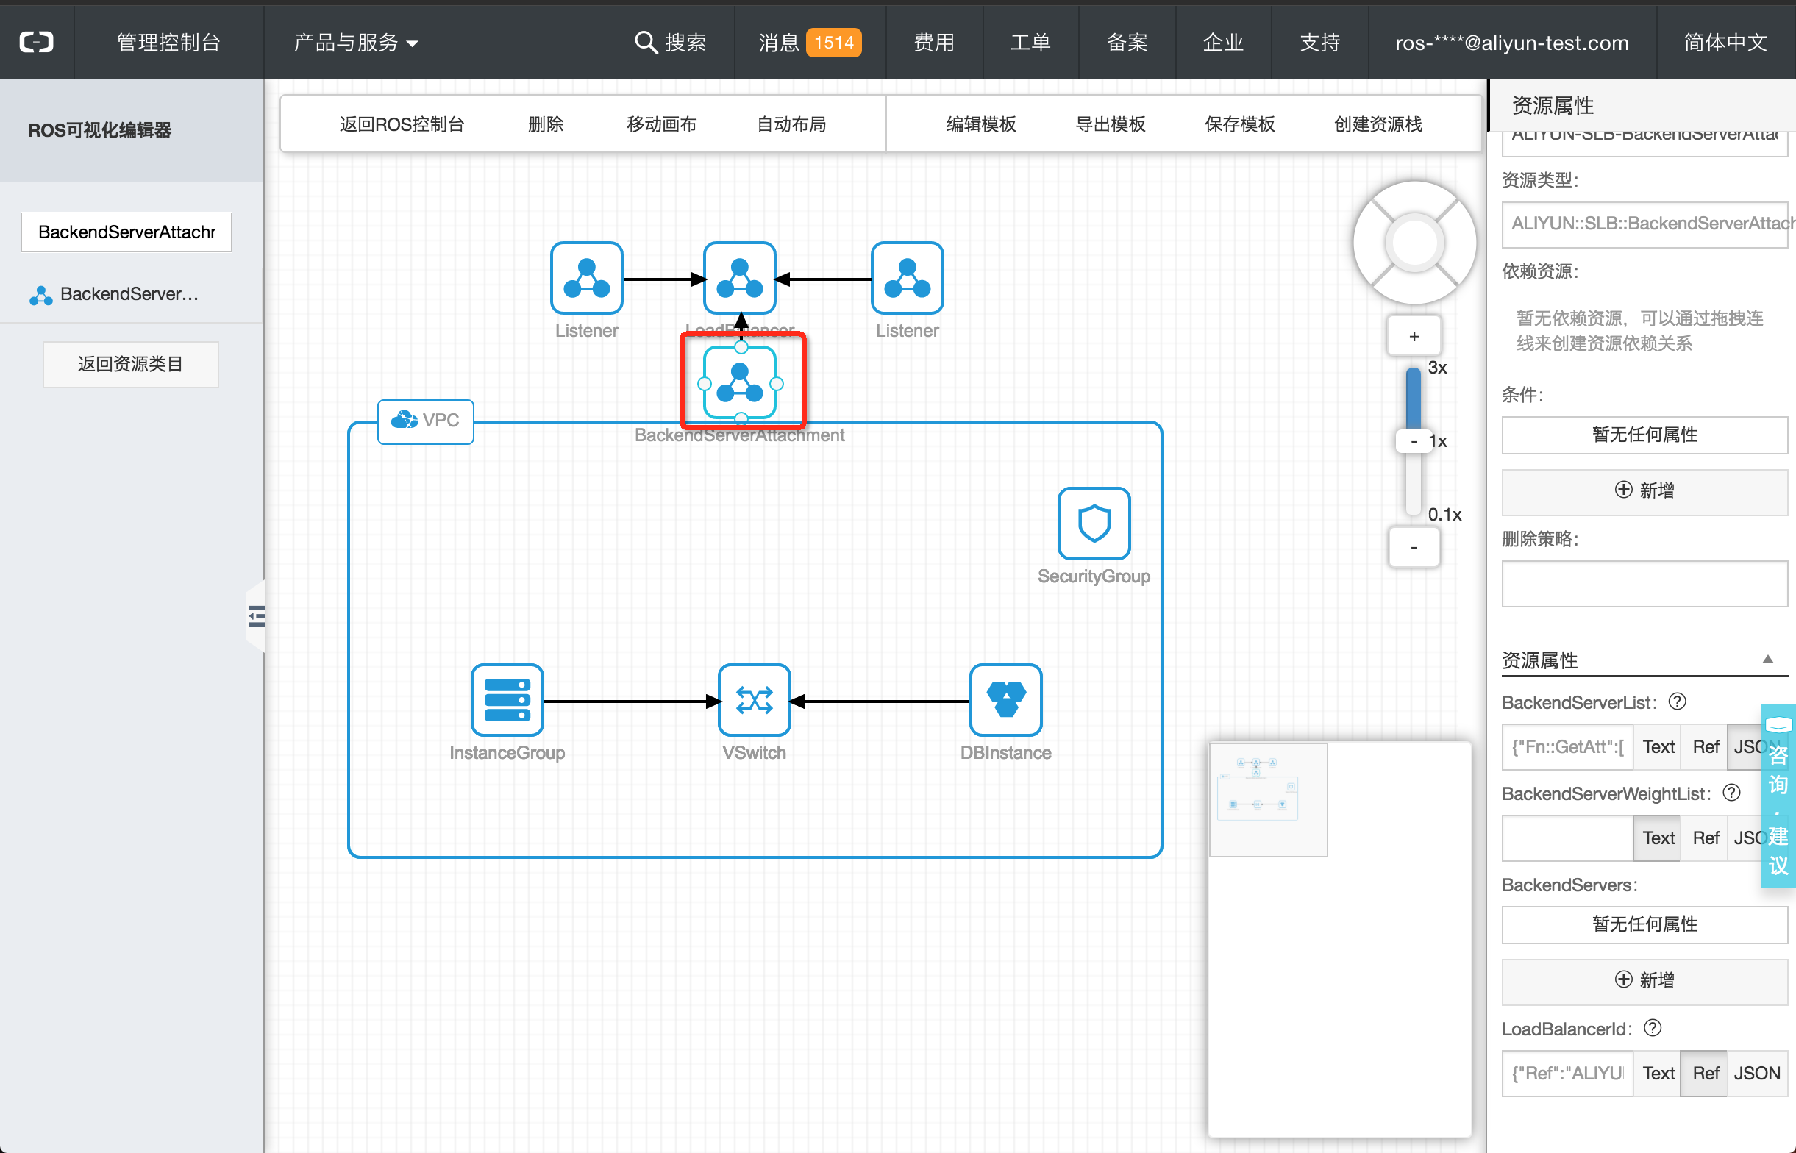Click the 消息 messages link
Image resolution: width=1796 pixels, height=1153 pixels.
pyautogui.click(x=779, y=43)
